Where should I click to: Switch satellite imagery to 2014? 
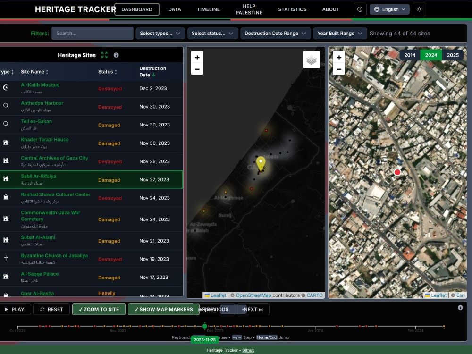[410, 55]
